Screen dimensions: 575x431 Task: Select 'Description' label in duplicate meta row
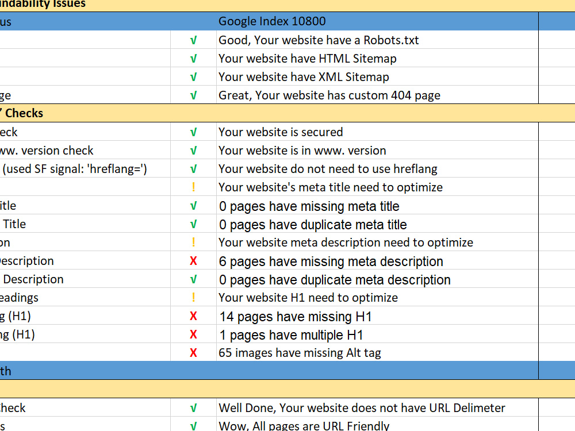point(33,279)
